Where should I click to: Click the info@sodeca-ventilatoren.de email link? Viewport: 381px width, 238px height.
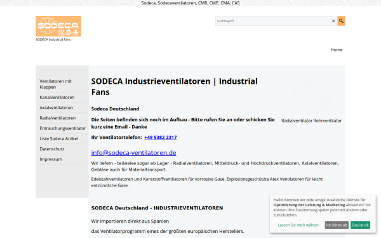pyautogui.click(x=133, y=153)
